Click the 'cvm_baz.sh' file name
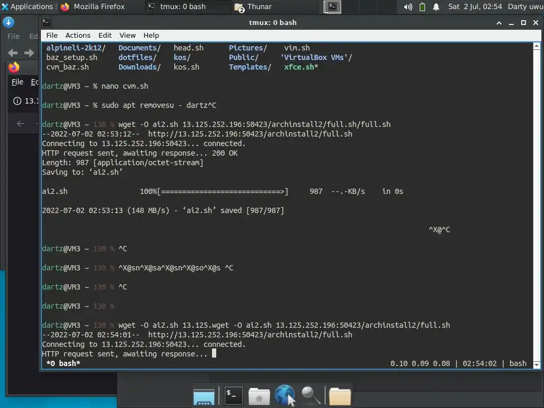The image size is (544, 408). coord(67,67)
